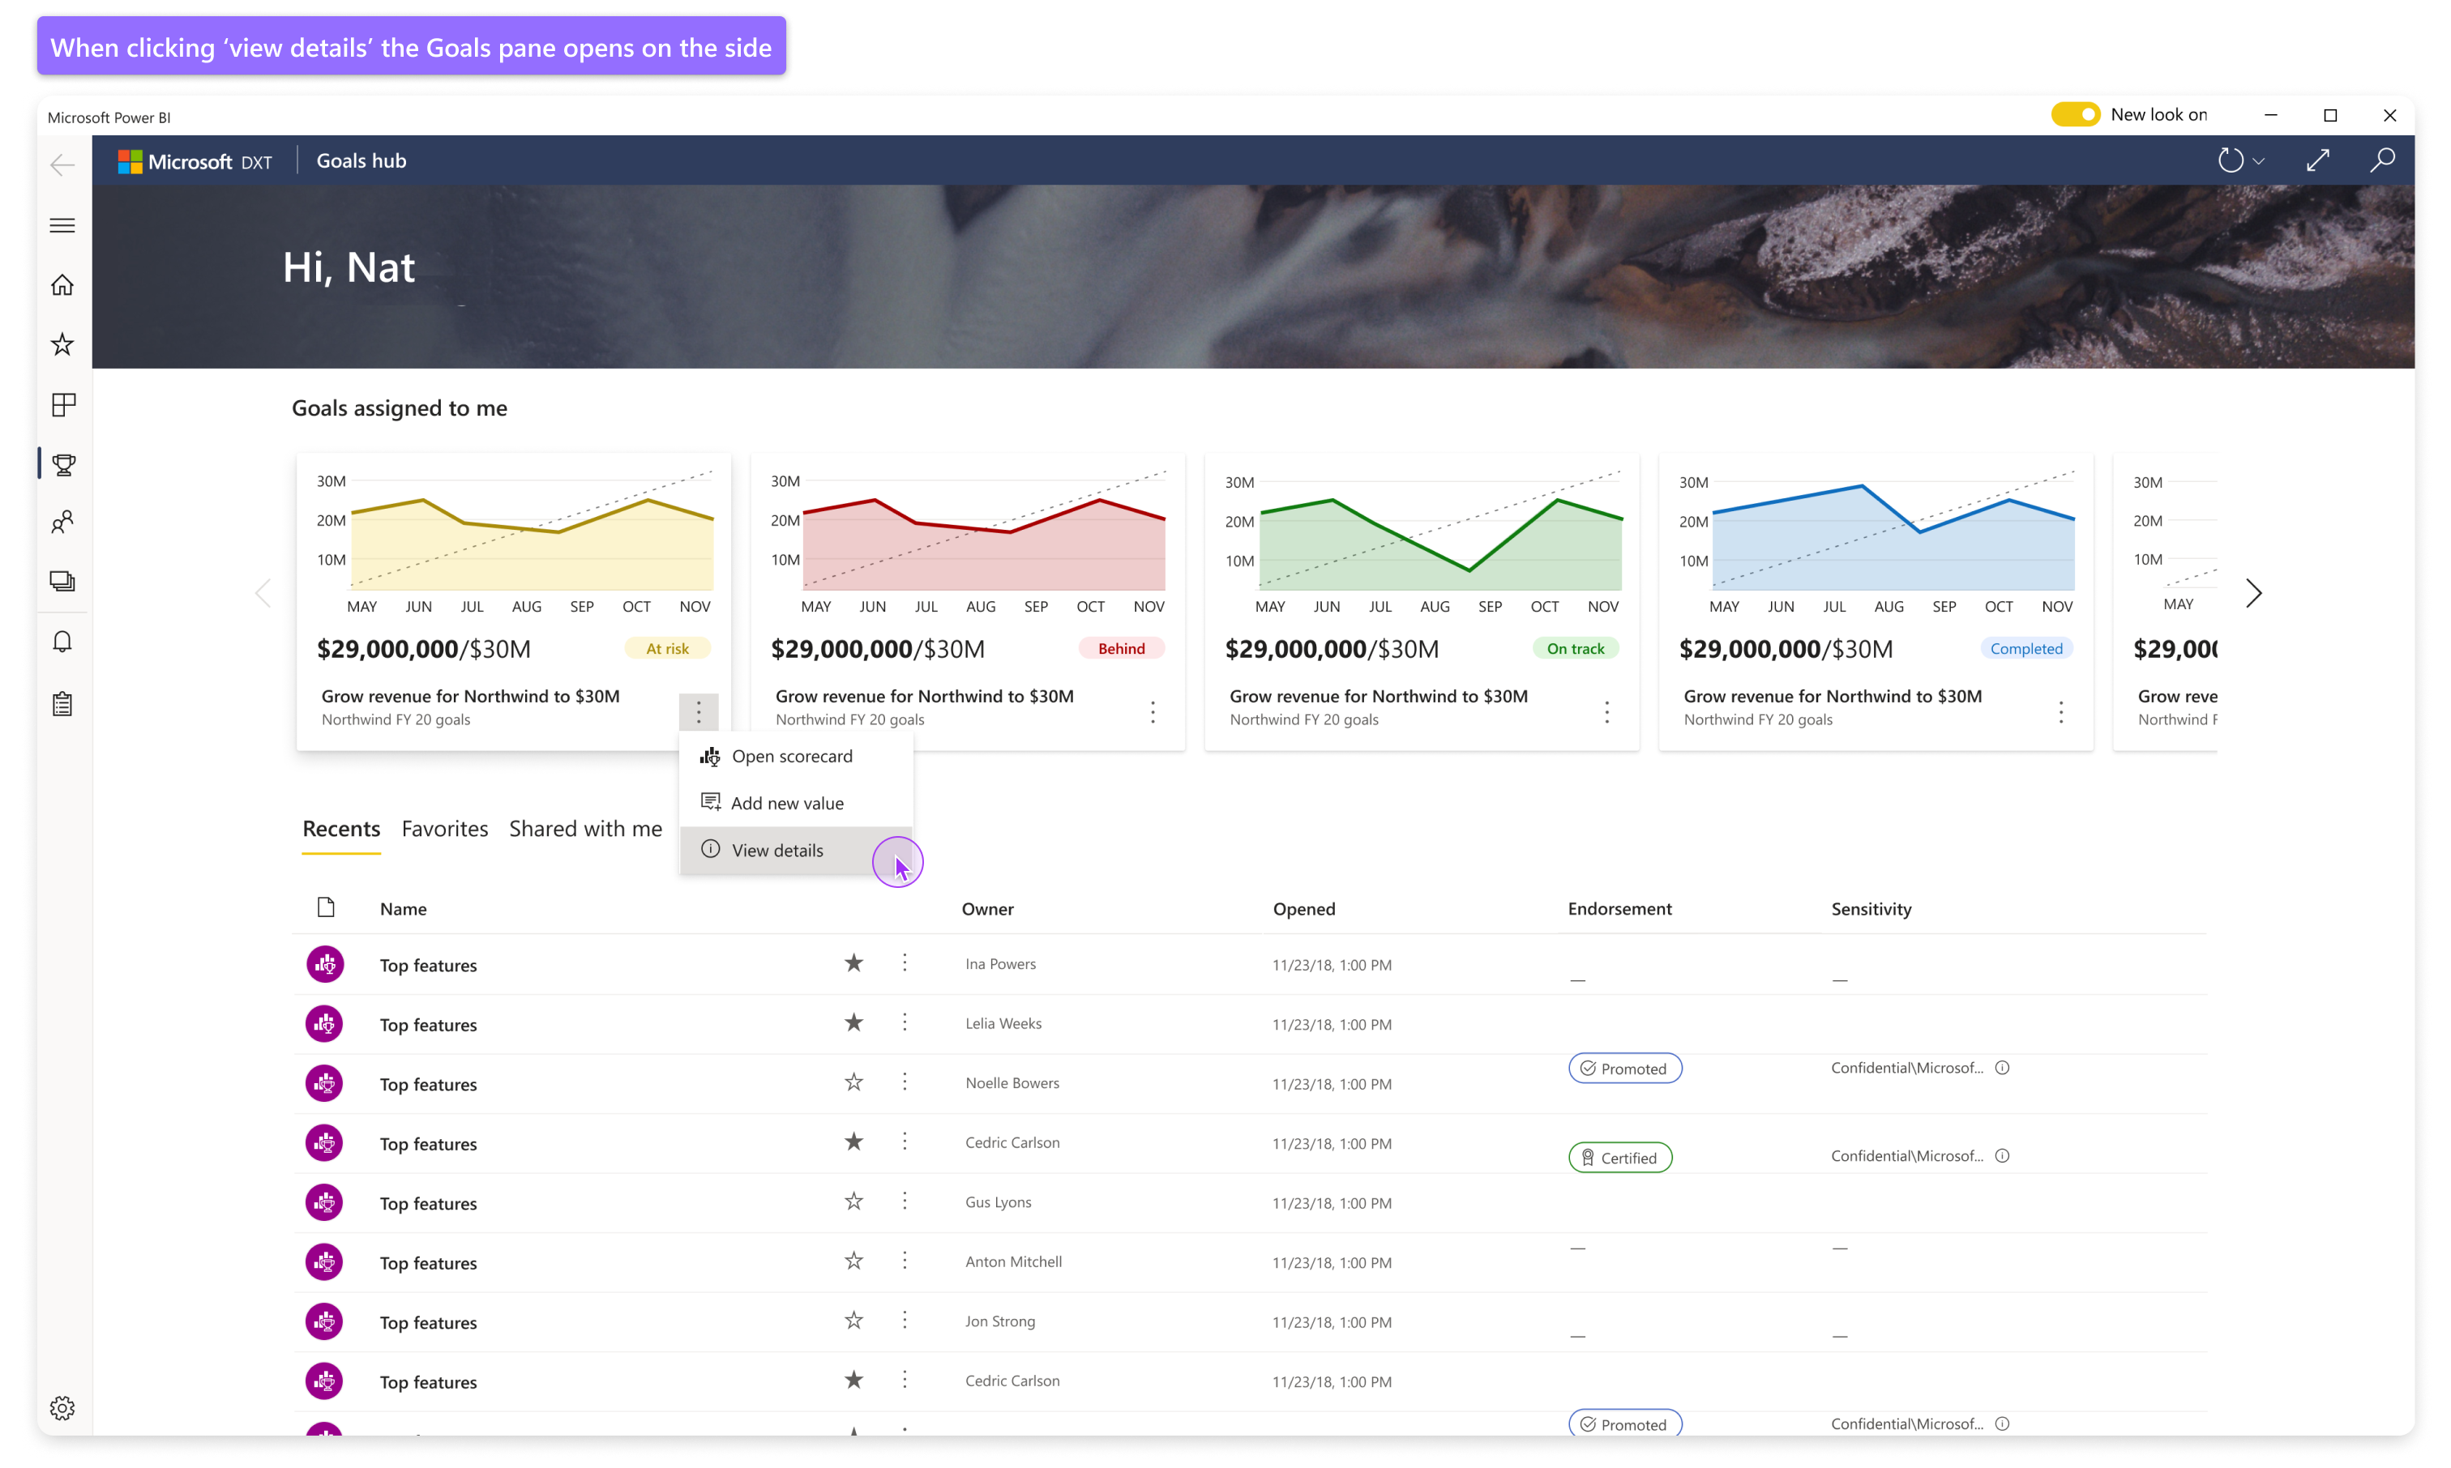Screen dimensions: 2451x1468
Task: Favorite Jon Strong's Top features row
Action: [854, 1321]
